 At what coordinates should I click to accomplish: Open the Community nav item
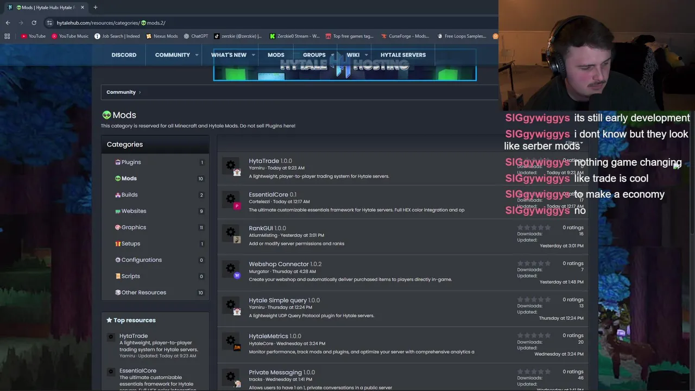tap(172, 55)
